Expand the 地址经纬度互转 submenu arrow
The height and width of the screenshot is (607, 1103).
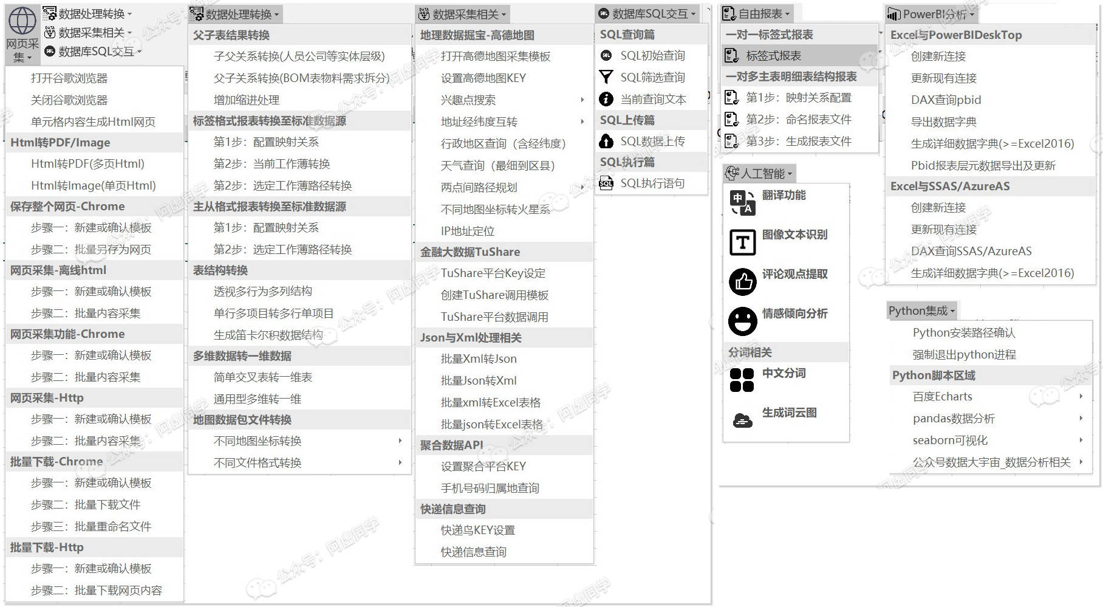coord(582,122)
